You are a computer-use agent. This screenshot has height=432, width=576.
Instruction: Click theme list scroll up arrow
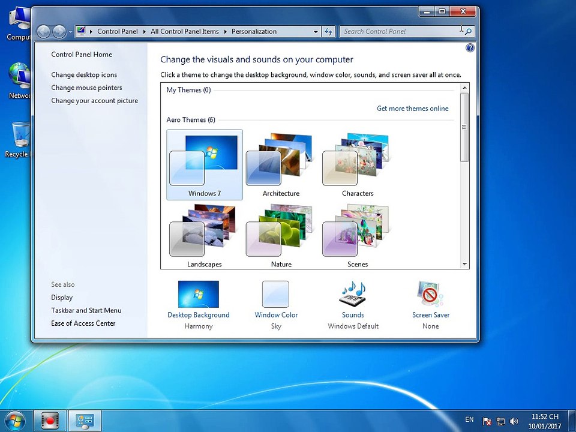(x=464, y=88)
